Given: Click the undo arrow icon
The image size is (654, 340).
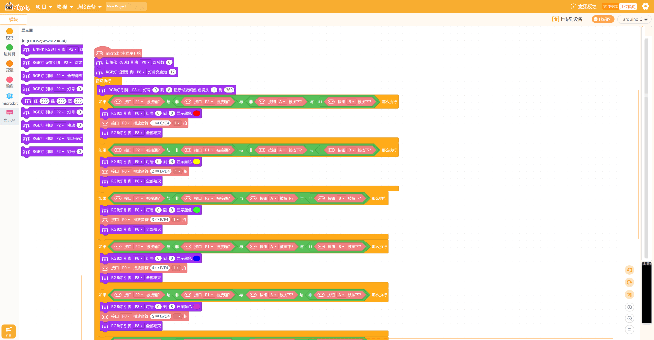Looking at the screenshot, I should 629,270.
